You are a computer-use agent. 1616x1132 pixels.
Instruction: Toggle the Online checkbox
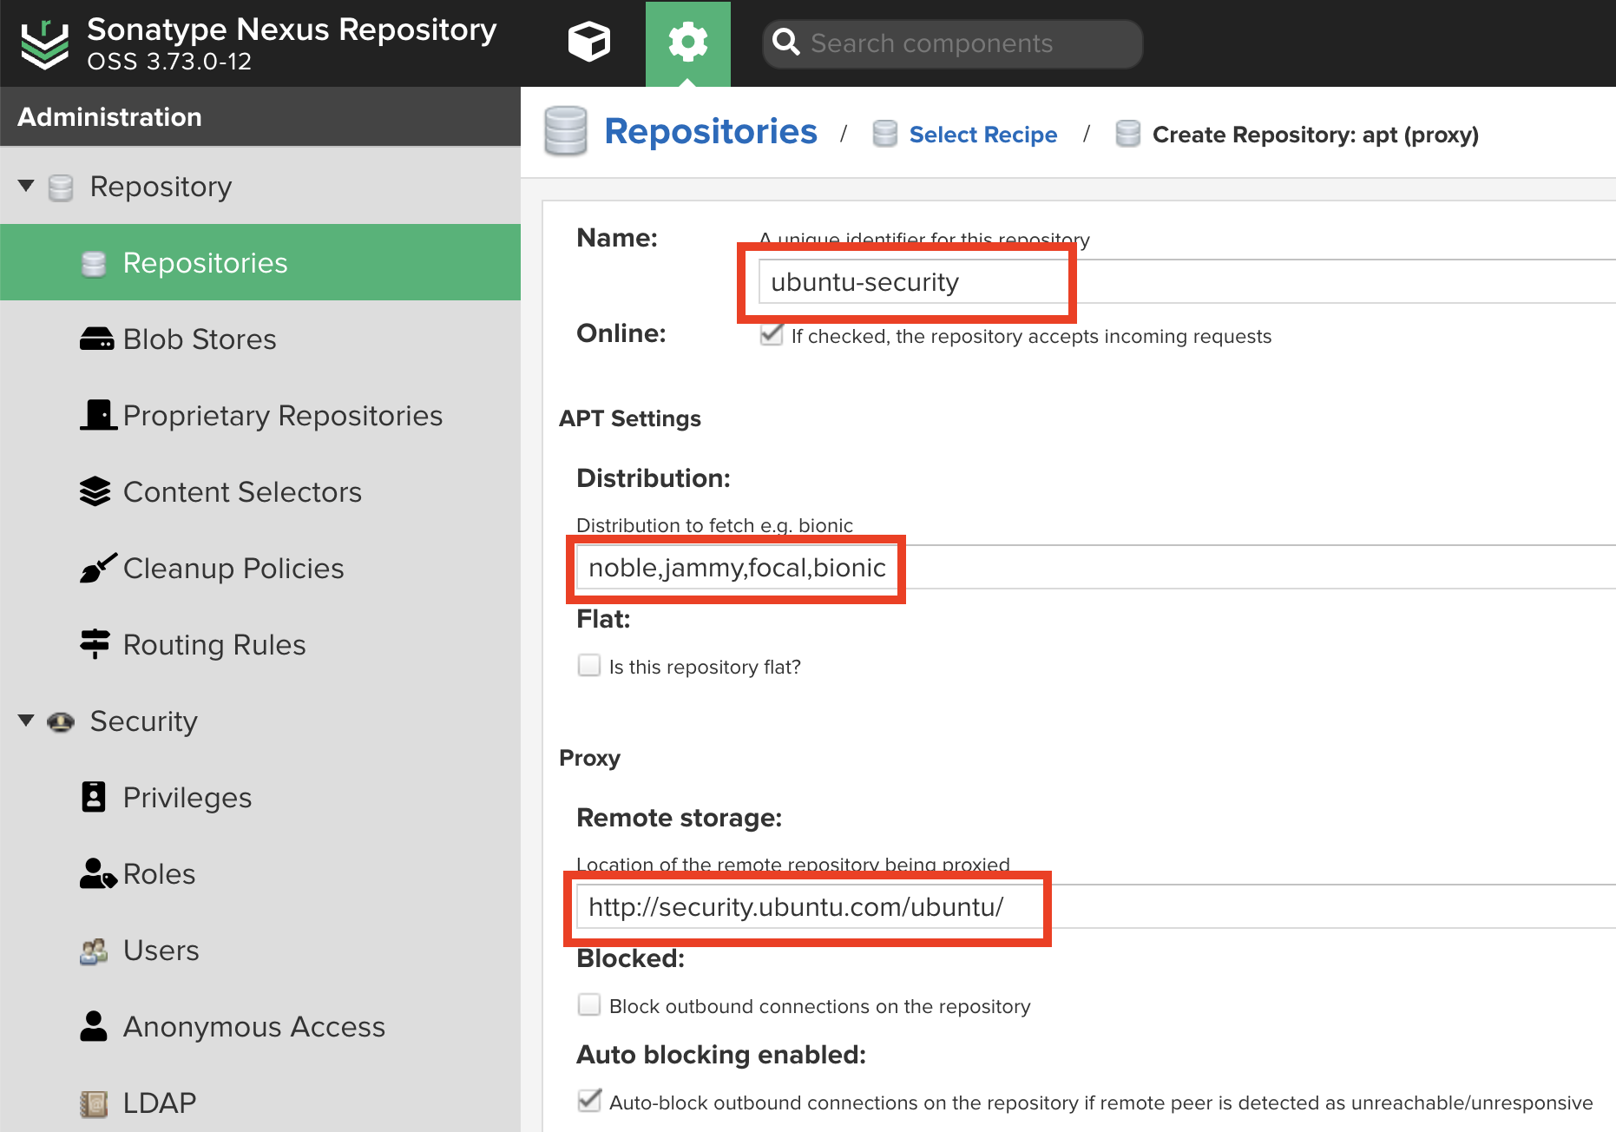tap(771, 335)
